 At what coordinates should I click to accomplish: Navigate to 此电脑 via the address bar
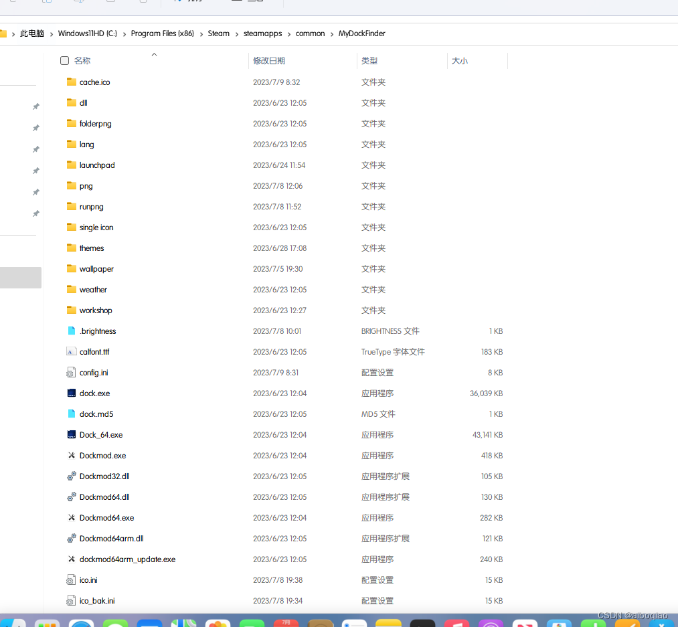[31, 33]
